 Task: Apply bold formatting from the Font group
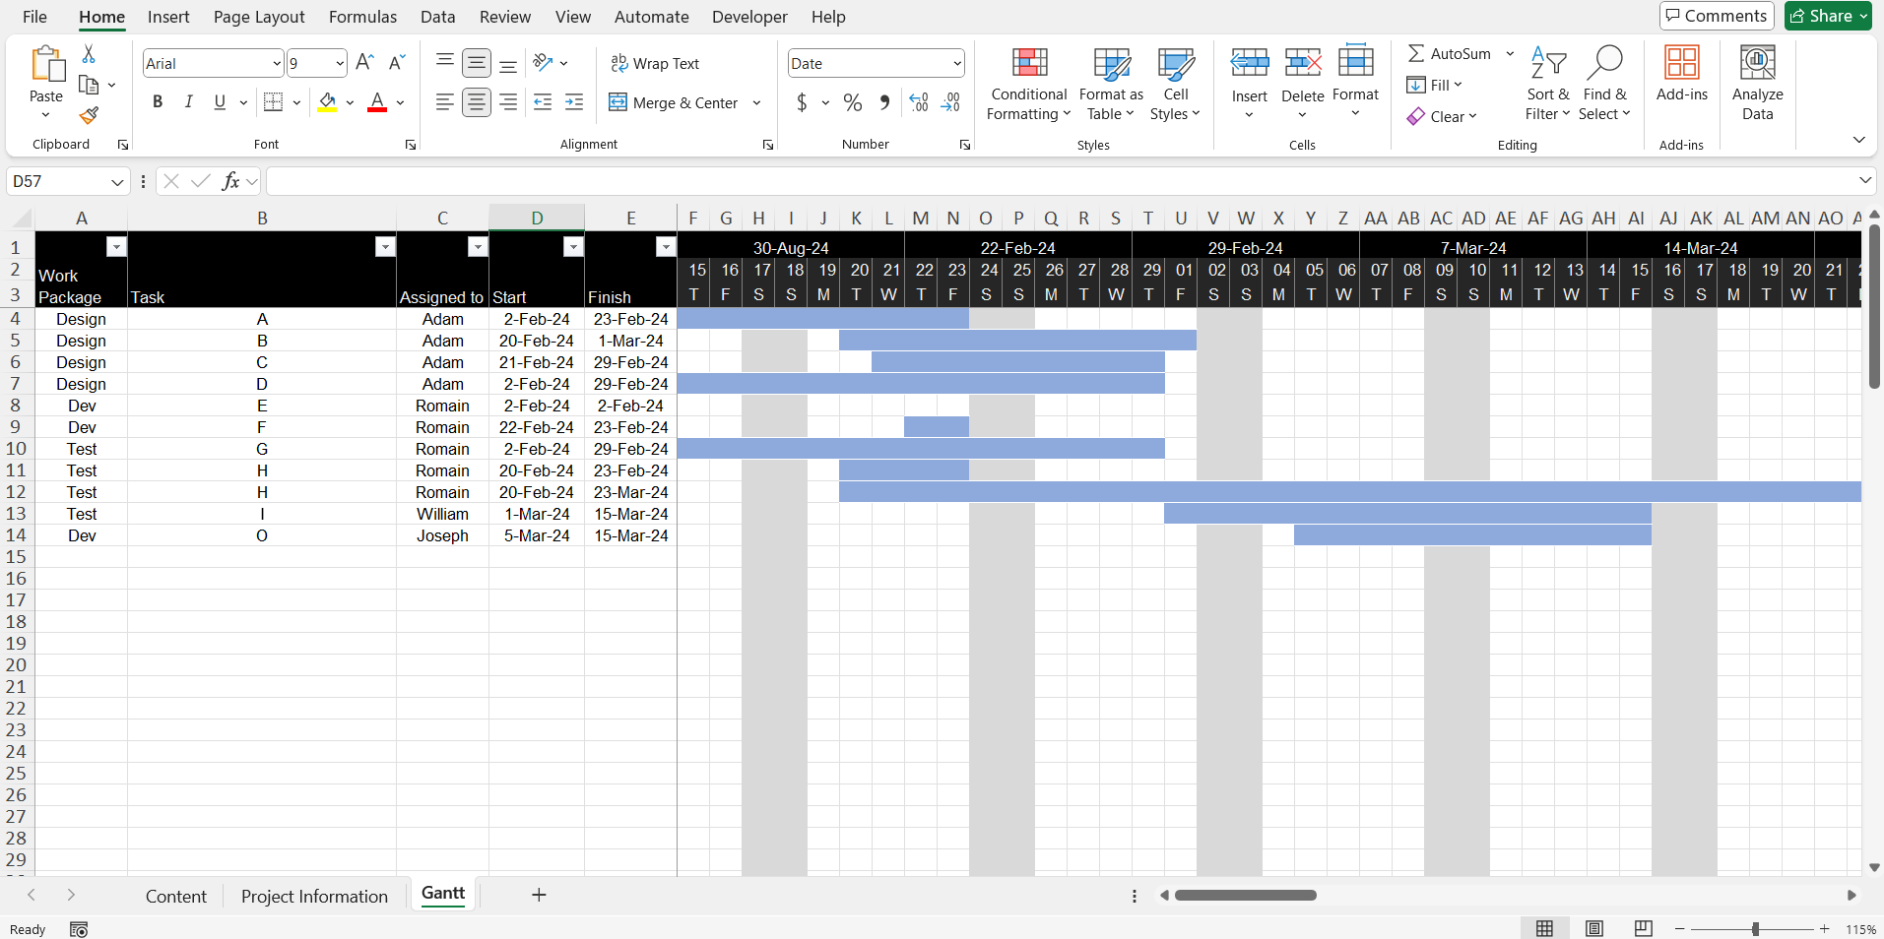point(157,101)
